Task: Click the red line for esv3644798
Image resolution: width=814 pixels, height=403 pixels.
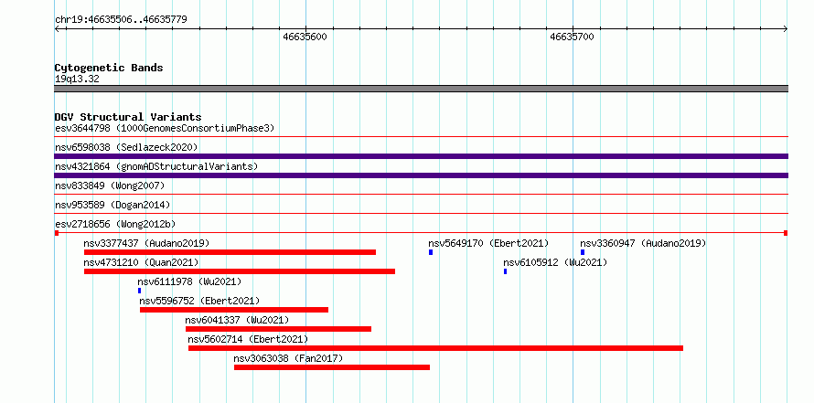Action: 422,137
